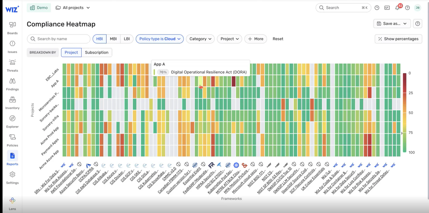429x213 pixels.
Task: Open Explorer compass icon
Action: point(12,118)
